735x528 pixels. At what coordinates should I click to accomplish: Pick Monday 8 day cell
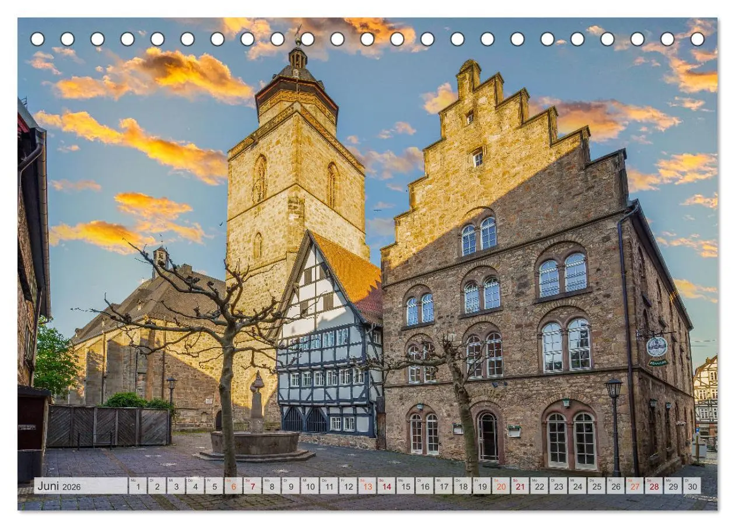(272, 486)
